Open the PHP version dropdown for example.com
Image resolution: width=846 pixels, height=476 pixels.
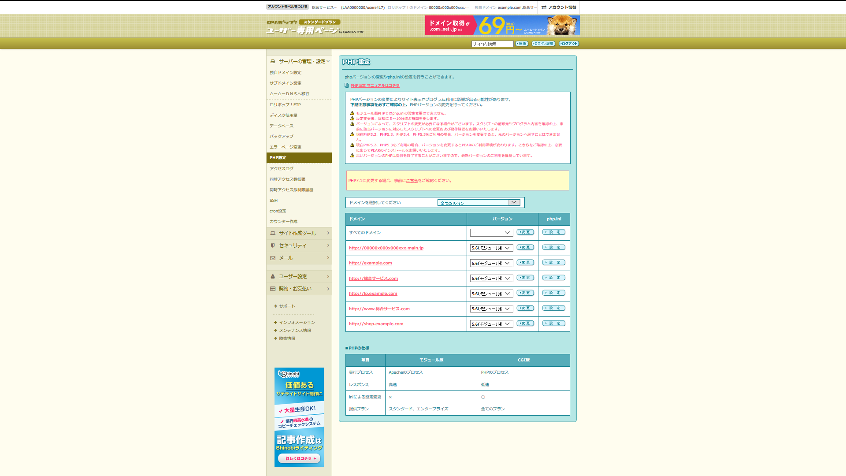tap(491, 263)
